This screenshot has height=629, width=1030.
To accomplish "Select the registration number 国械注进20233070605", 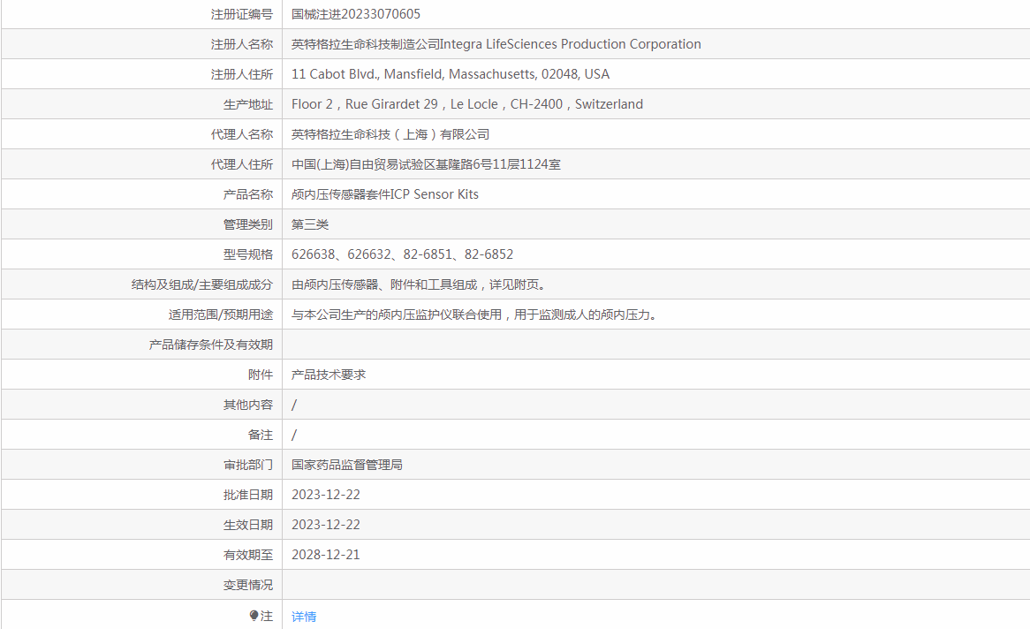I will (x=356, y=14).
